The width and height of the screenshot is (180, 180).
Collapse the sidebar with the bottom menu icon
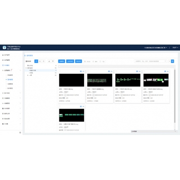pos(20,133)
